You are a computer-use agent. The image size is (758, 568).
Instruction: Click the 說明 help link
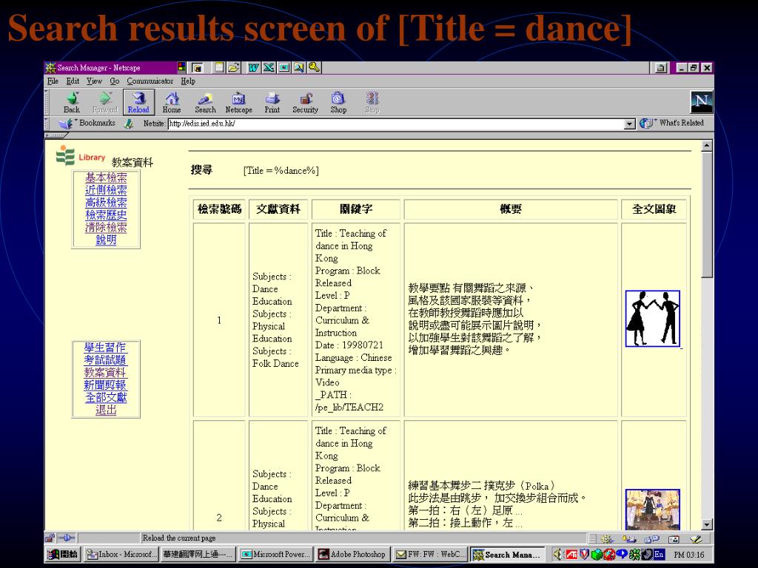pyautogui.click(x=106, y=240)
